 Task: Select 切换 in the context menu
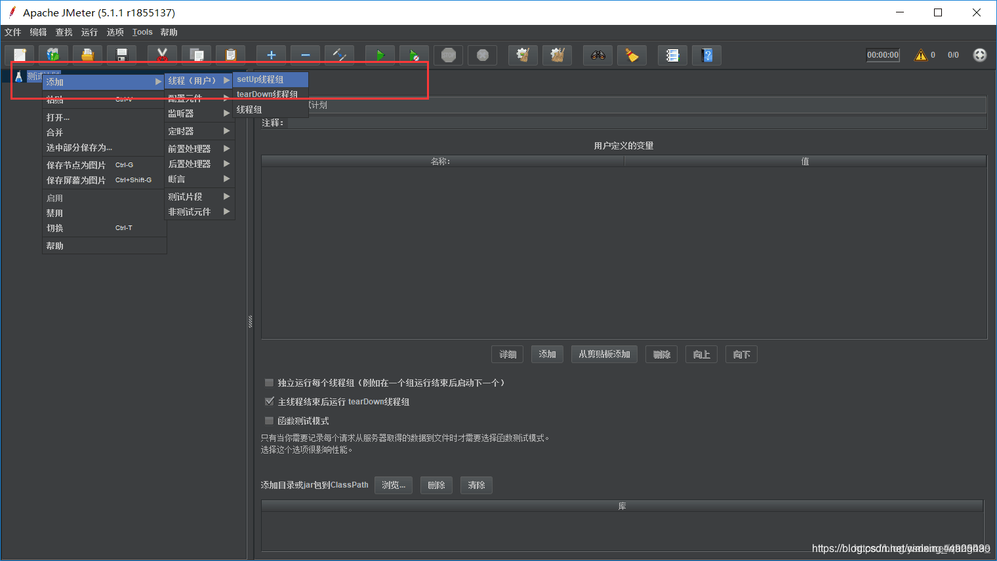tap(103, 228)
